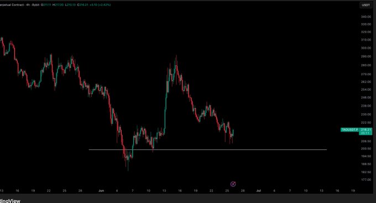The image size is (376, 203).
Task: Click the 222.50 price axis label
Action: (x=365, y=123)
